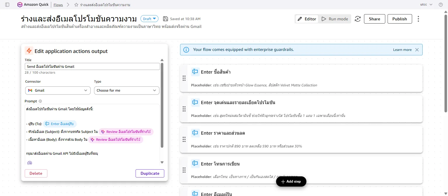This screenshot has width=448, height=196.
Task: Click the flow title ร่างและส่งอีเมลโปรโมชันความงาม heading
Action: coord(79,19)
